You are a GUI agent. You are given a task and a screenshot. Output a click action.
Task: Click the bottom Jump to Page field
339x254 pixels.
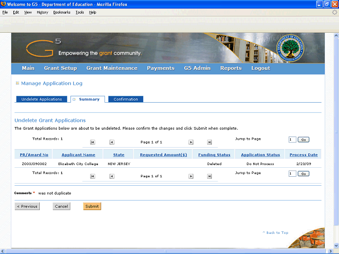[292, 174]
